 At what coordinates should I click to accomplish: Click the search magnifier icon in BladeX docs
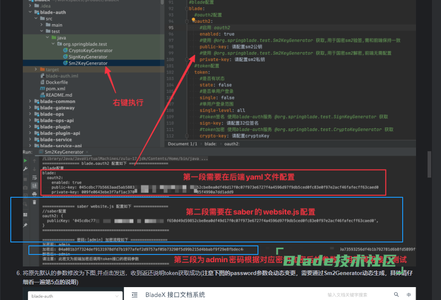(396, 294)
